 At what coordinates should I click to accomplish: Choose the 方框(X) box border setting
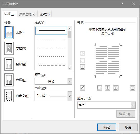(x=9, y=48)
